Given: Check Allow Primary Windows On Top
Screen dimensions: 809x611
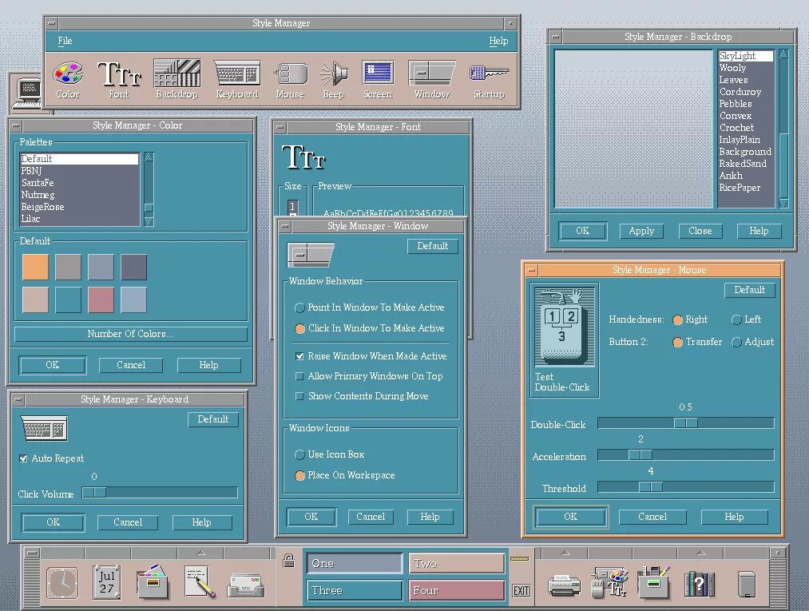Looking at the screenshot, I should (x=299, y=376).
